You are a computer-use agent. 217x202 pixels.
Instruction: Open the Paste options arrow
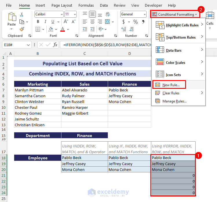(x=11, y=29)
